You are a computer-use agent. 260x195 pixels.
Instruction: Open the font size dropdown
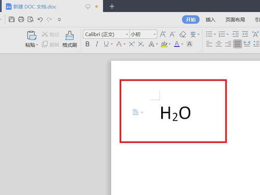(143, 34)
